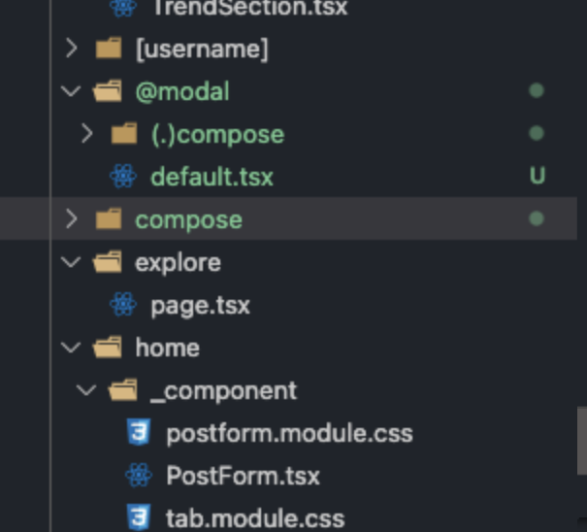This screenshot has height=532, width=587.
Task: Select the home folder label
Action: pos(167,348)
